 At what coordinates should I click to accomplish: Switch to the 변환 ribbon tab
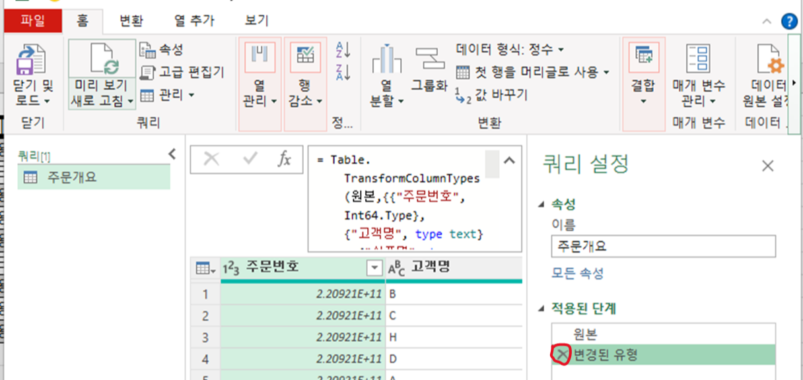(130, 21)
